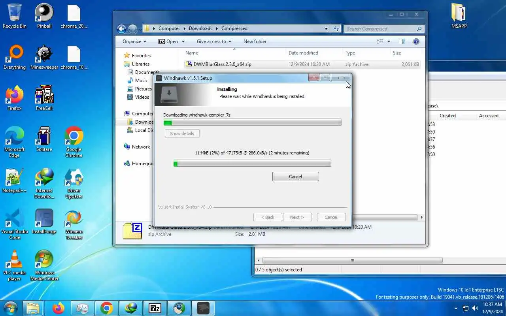Select DWMBlurGlass.2.3.0_x64.zip file
This screenshot has height=316, width=506.
pyautogui.click(x=302, y=64)
